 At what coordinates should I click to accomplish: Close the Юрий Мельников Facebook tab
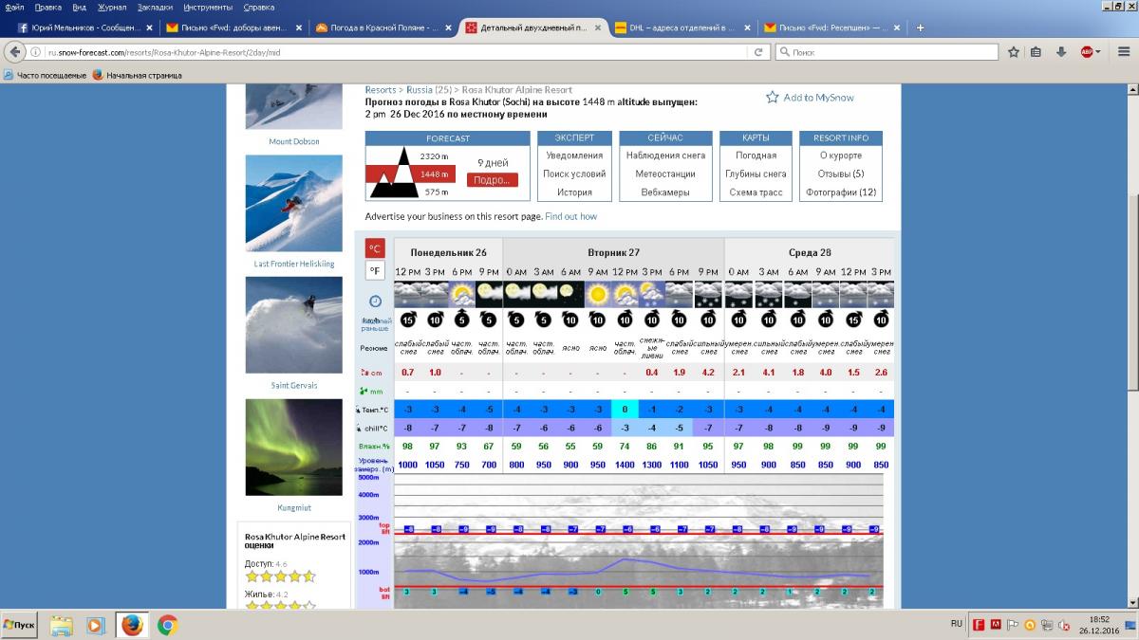click(x=149, y=27)
